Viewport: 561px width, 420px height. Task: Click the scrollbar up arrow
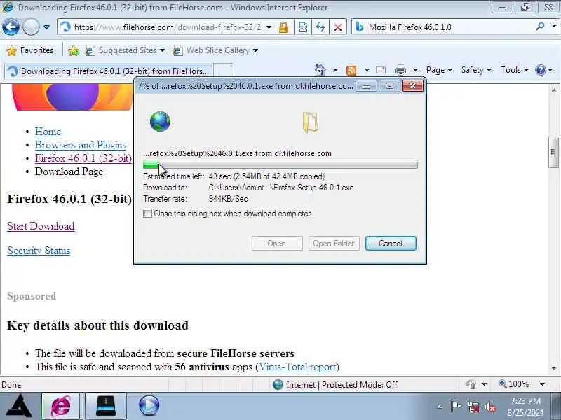coord(554,90)
